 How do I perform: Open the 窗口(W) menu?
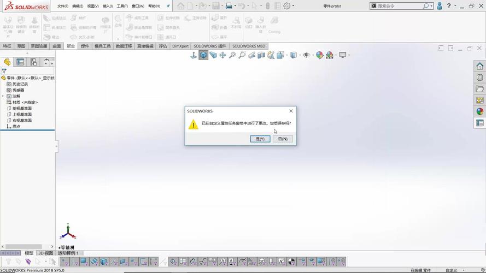pos(138,6)
